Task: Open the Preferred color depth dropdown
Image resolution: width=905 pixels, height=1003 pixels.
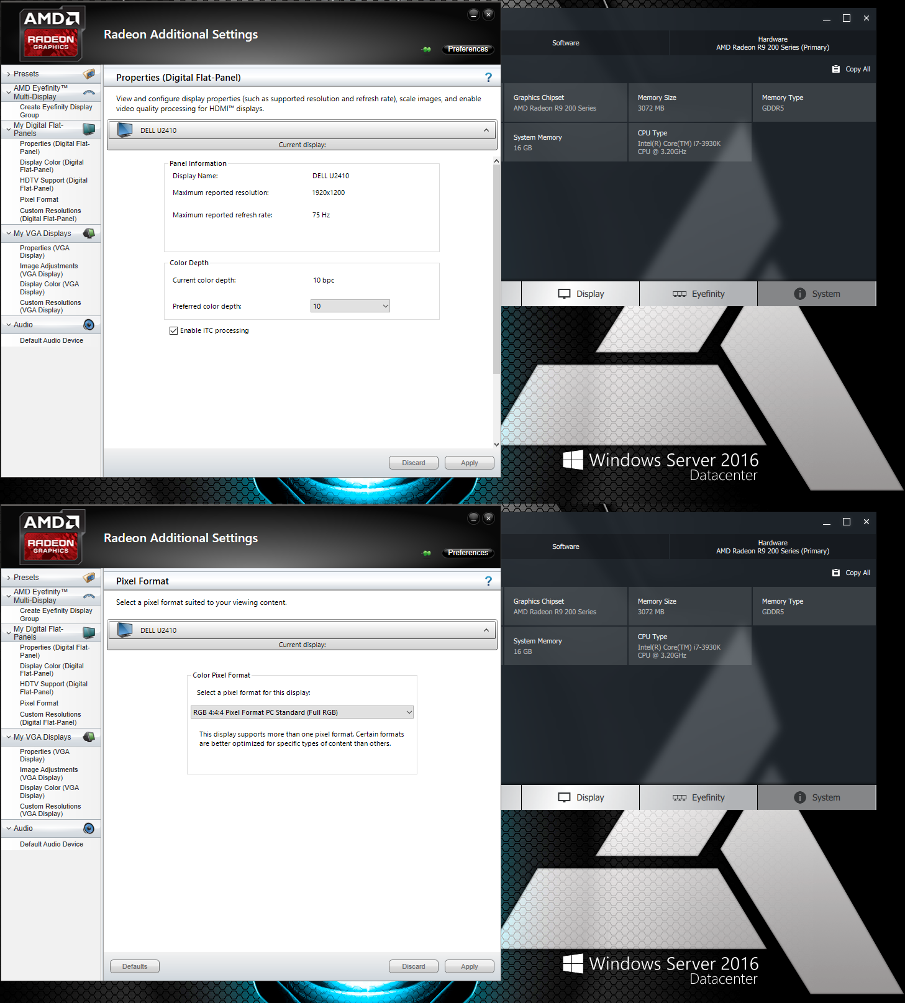Action: (x=350, y=306)
